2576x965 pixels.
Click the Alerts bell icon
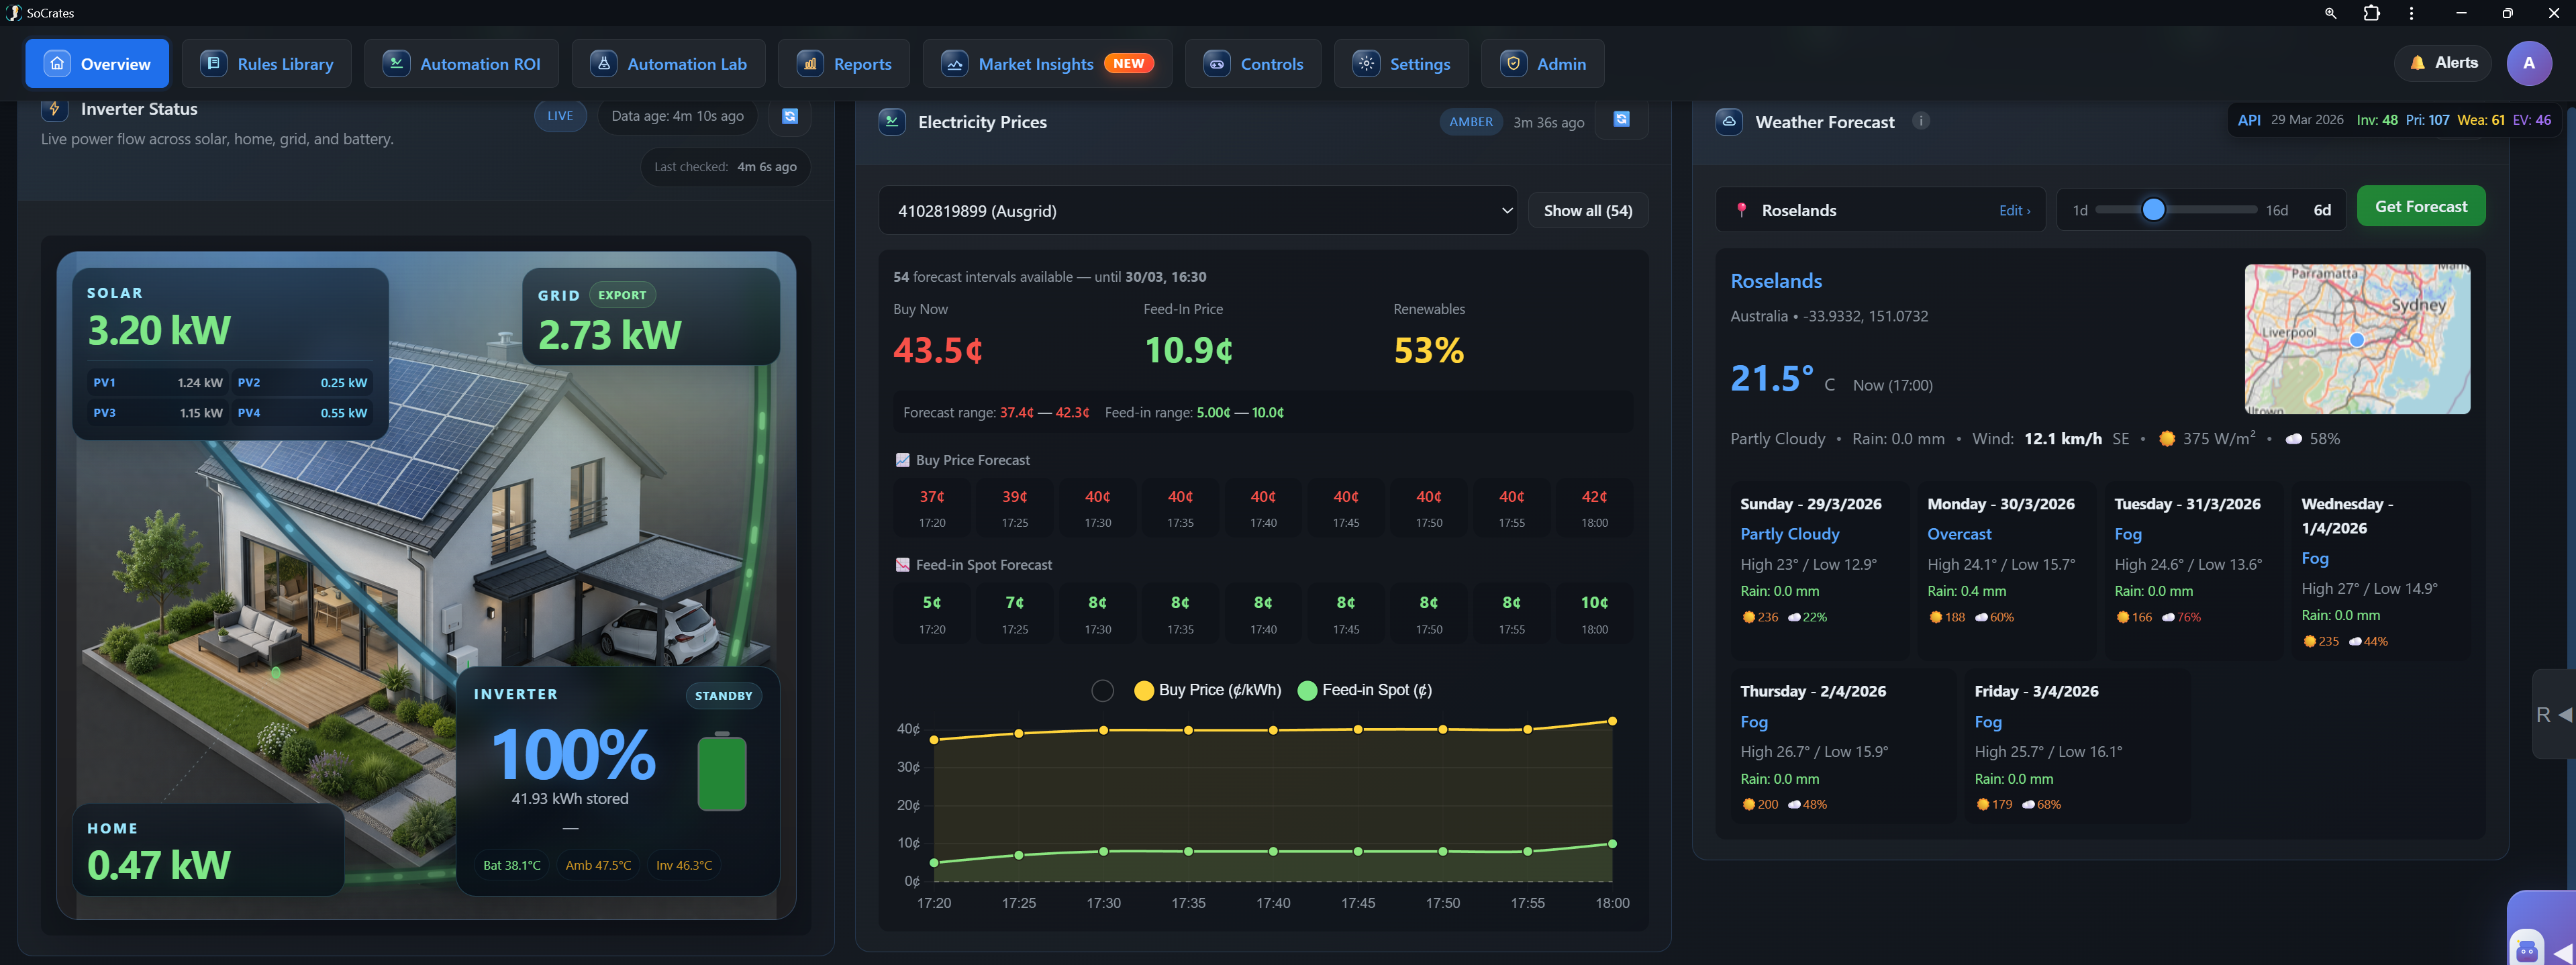tap(2418, 62)
